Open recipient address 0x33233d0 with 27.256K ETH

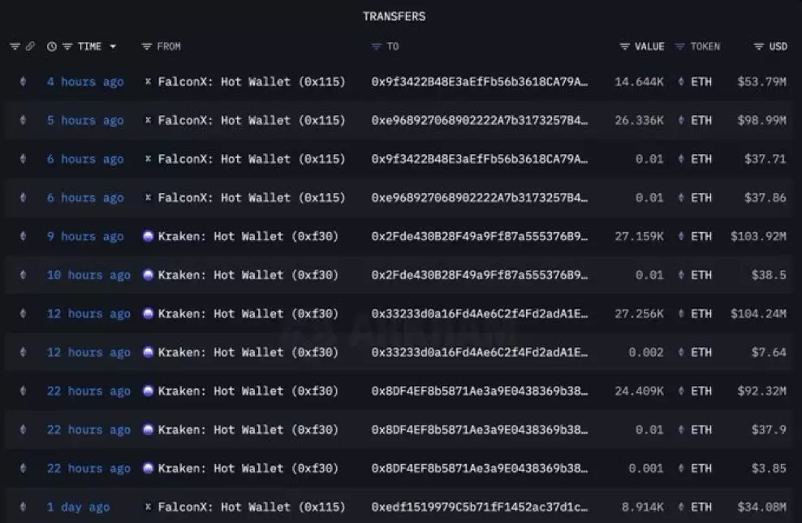point(479,314)
